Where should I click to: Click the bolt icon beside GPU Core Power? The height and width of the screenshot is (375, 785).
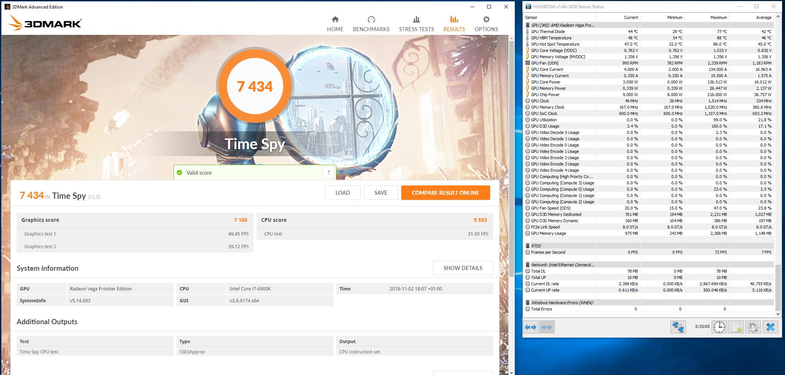pyautogui.click(x=527, y=82)
